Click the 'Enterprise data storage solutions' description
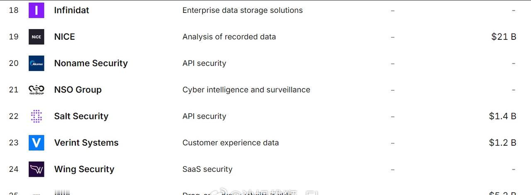Image resolution: width=531 pixels, height=195 pixels. coord(242,10)
